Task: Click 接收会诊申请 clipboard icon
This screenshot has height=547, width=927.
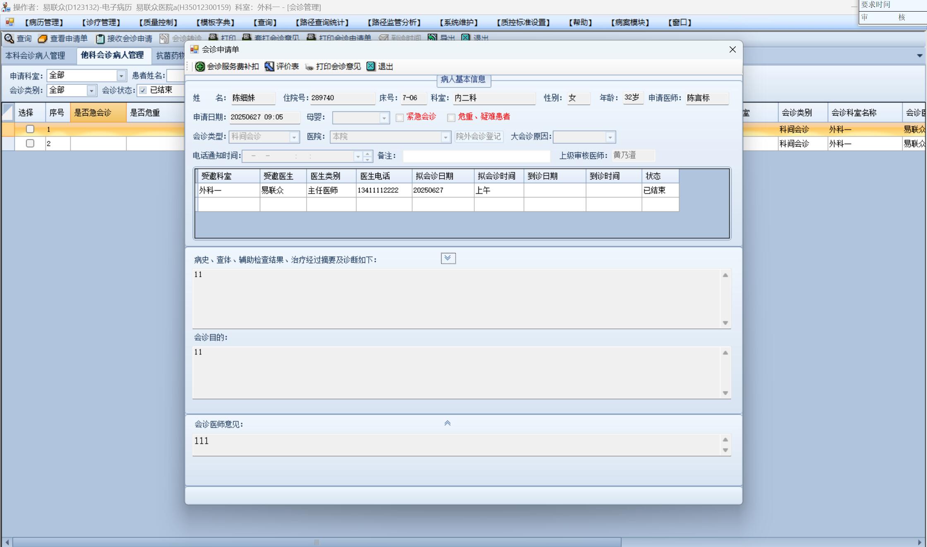Action: (100, 38)
